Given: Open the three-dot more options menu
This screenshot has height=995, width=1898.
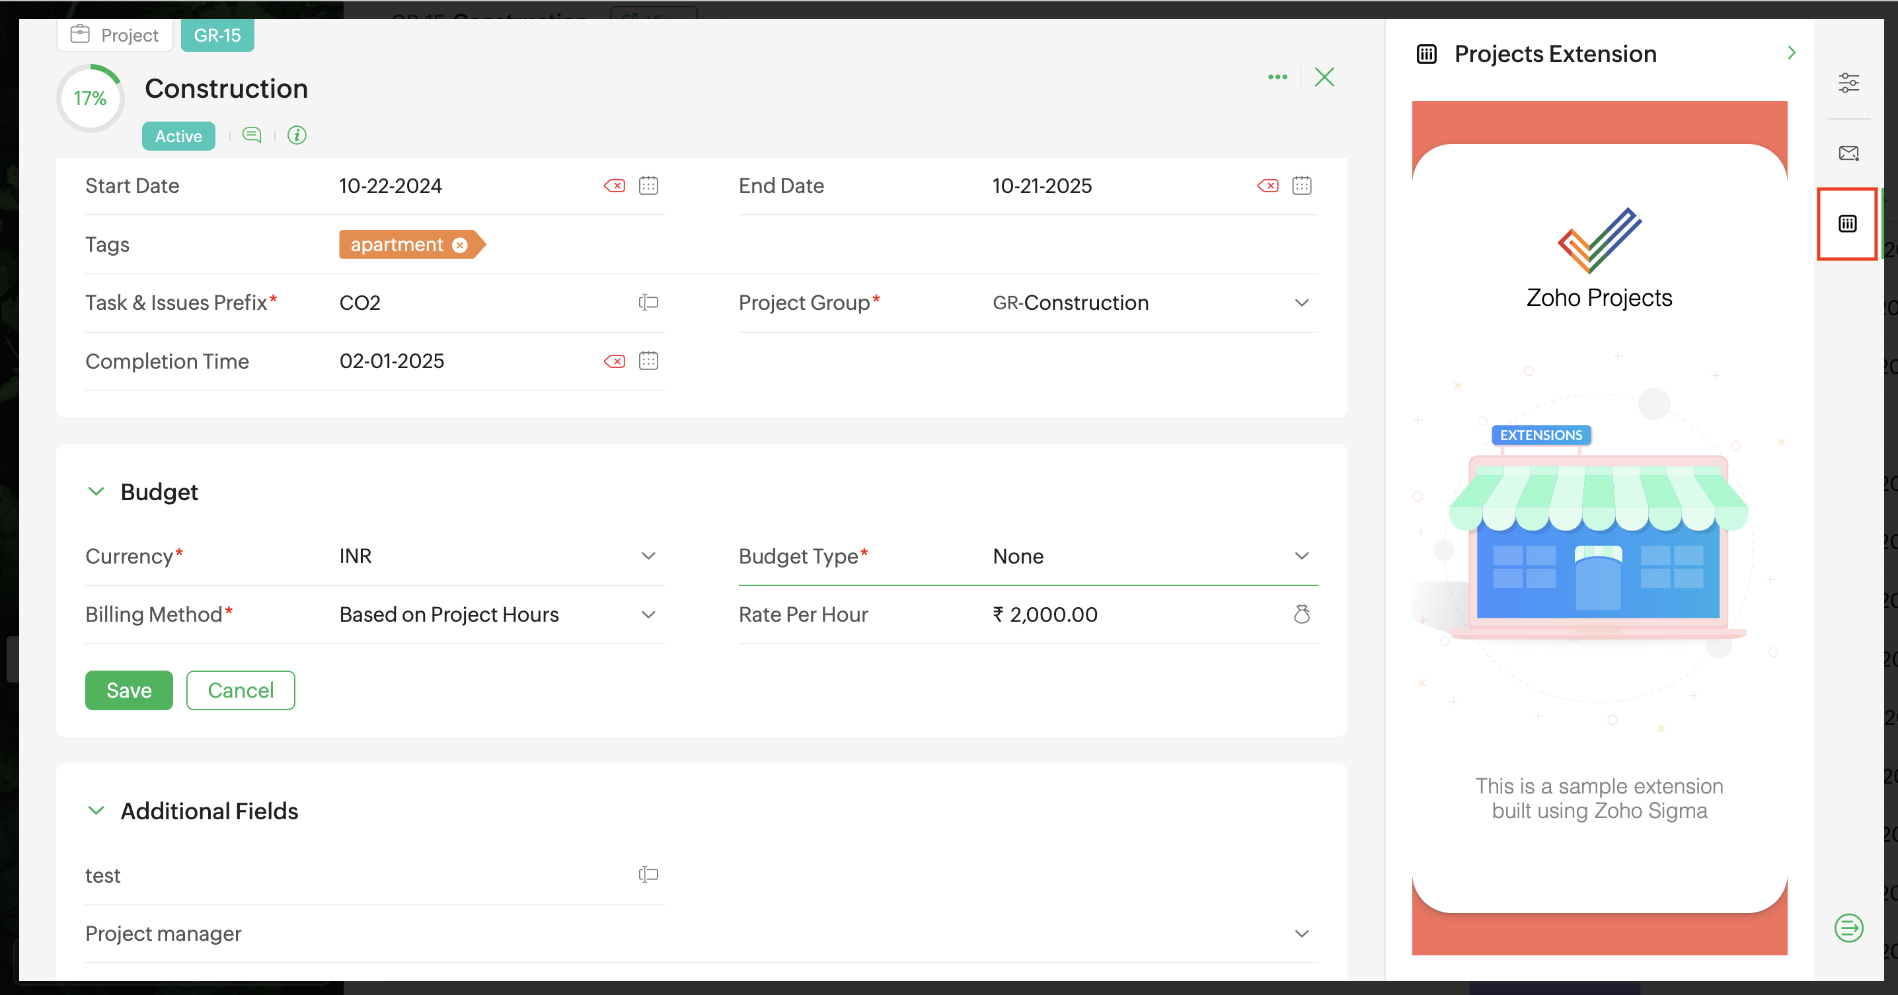Looking at the screenshot, I should point(1277,77).
